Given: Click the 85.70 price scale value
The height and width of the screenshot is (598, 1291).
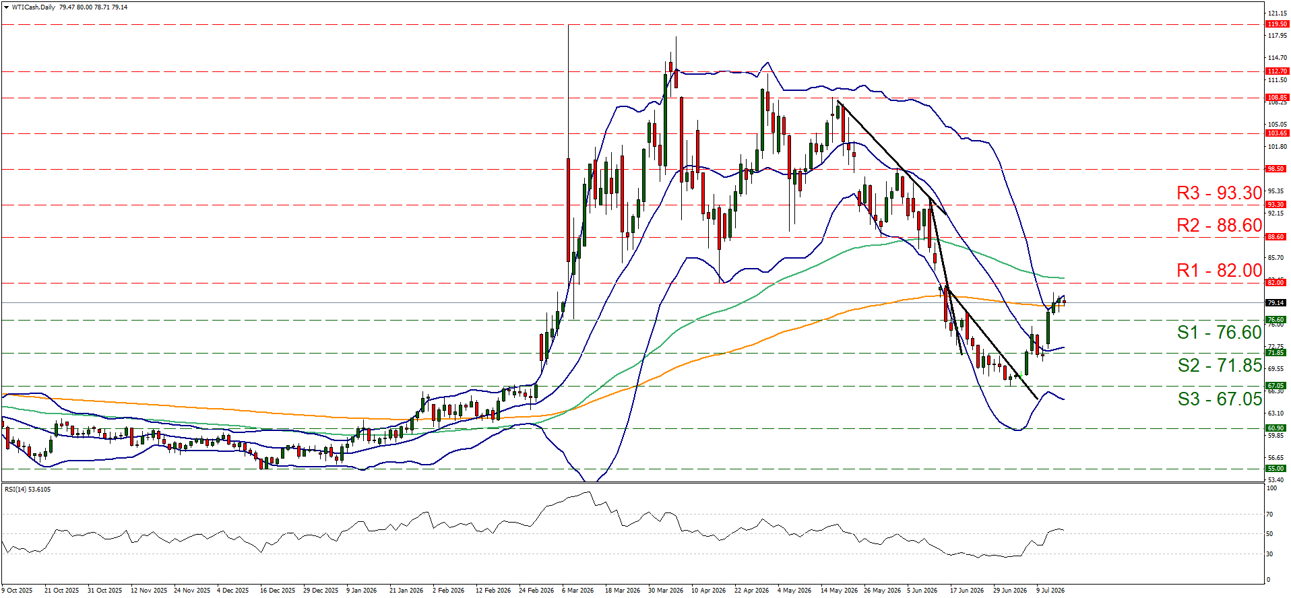Looking at the screenshot, I should 1276,258.
